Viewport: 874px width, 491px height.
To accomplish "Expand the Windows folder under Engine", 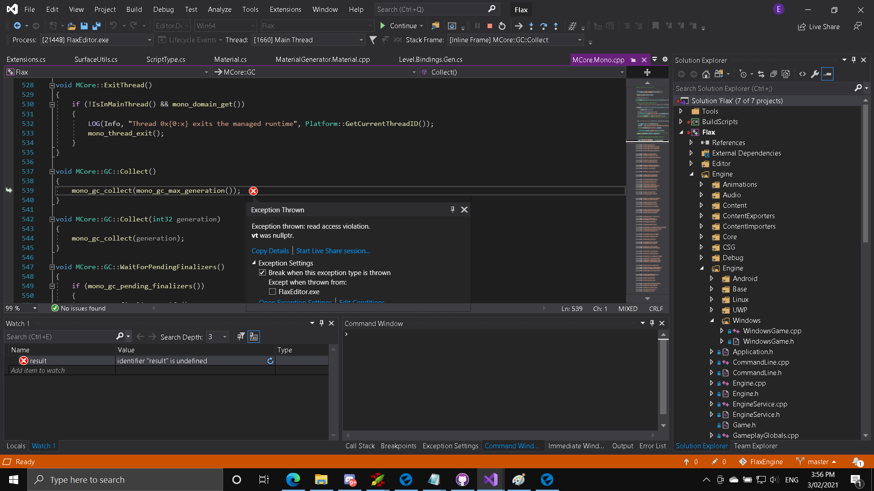I will pos(713,321).
